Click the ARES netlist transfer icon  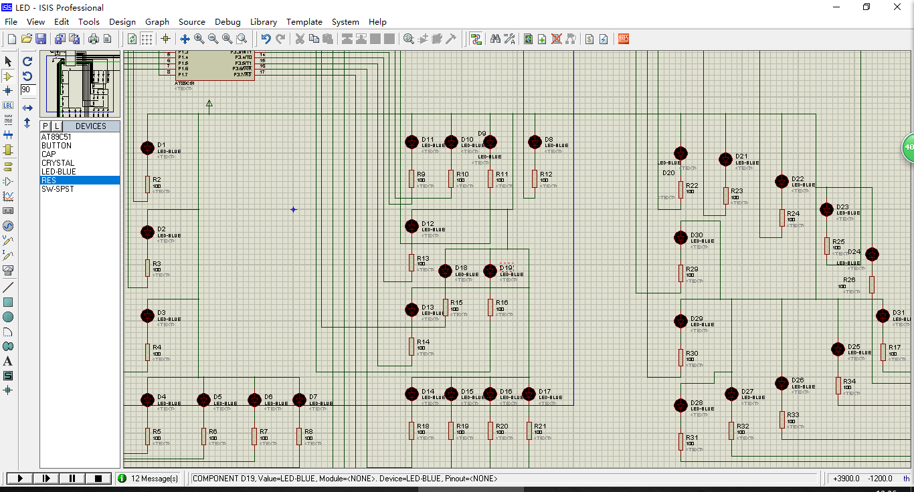point(624,39)
